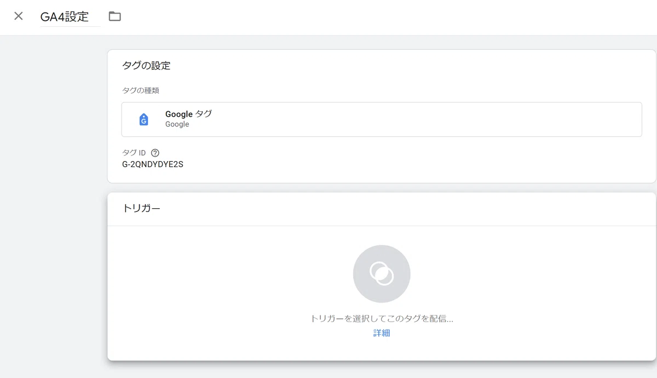
Task: Open the folder selection icon
Action: [x=114, y=16]
